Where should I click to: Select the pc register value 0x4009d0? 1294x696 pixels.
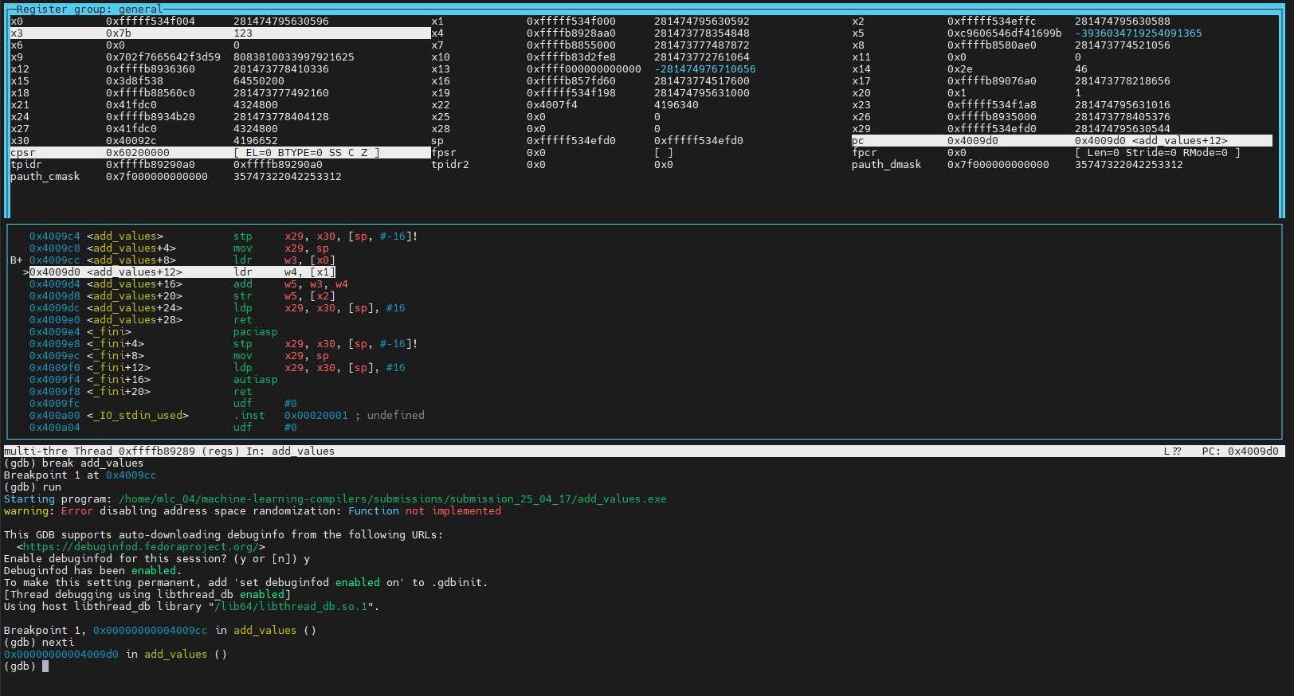pyautogui.click(x=972, y=141)
